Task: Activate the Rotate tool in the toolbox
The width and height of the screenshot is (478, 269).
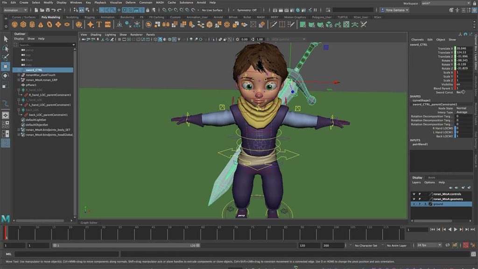Action: click(6, 76)
